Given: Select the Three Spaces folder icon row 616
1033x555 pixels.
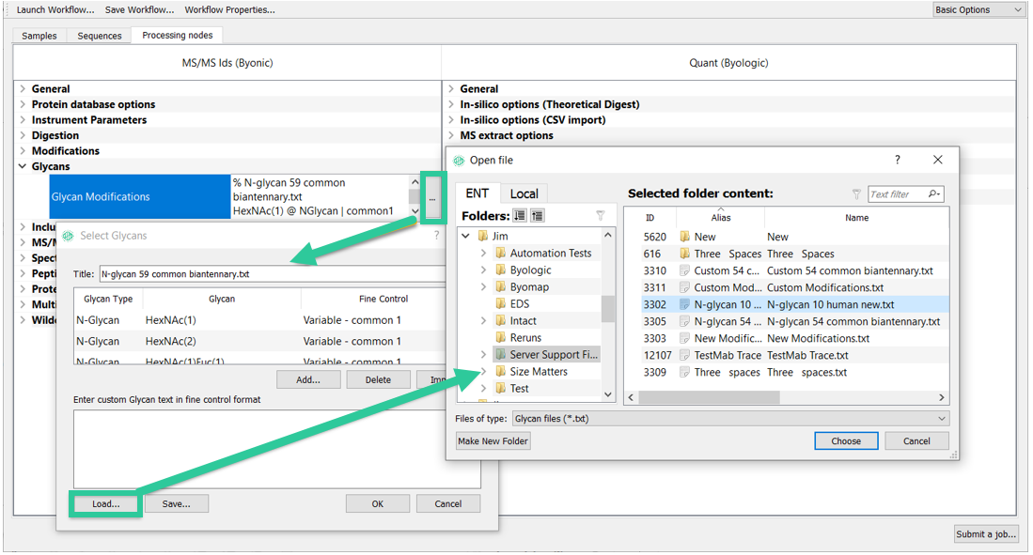Looking at the screenshot, I should [685, 254].
